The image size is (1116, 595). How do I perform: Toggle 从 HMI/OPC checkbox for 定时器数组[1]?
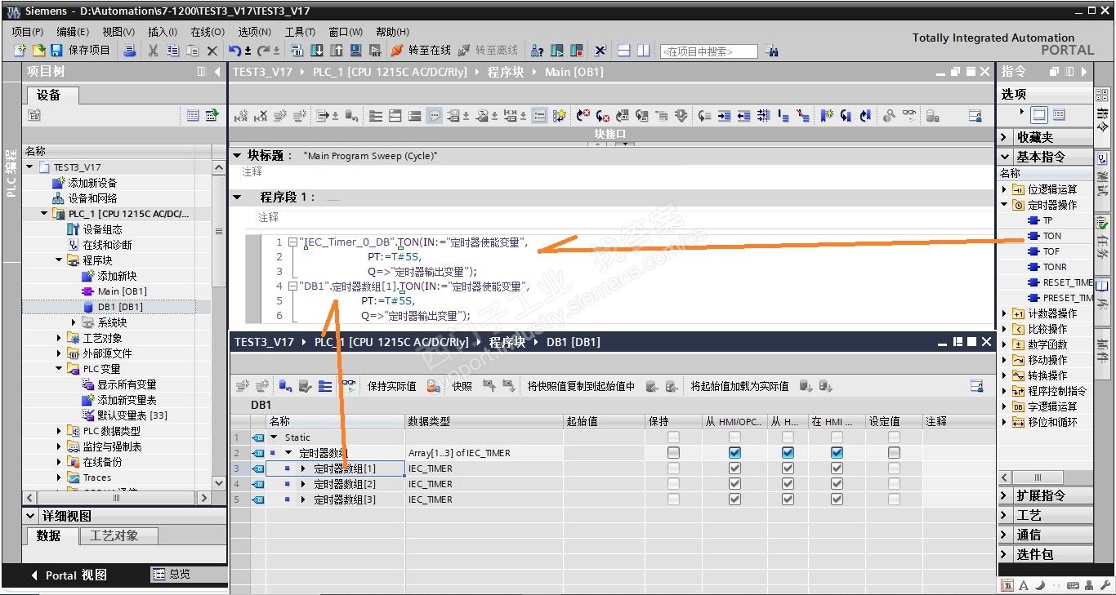click(x=734, y=468)
